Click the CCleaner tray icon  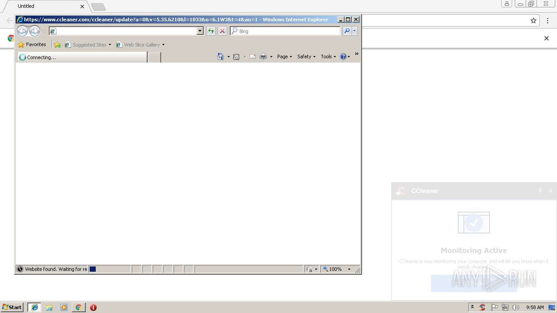[482, 307]
